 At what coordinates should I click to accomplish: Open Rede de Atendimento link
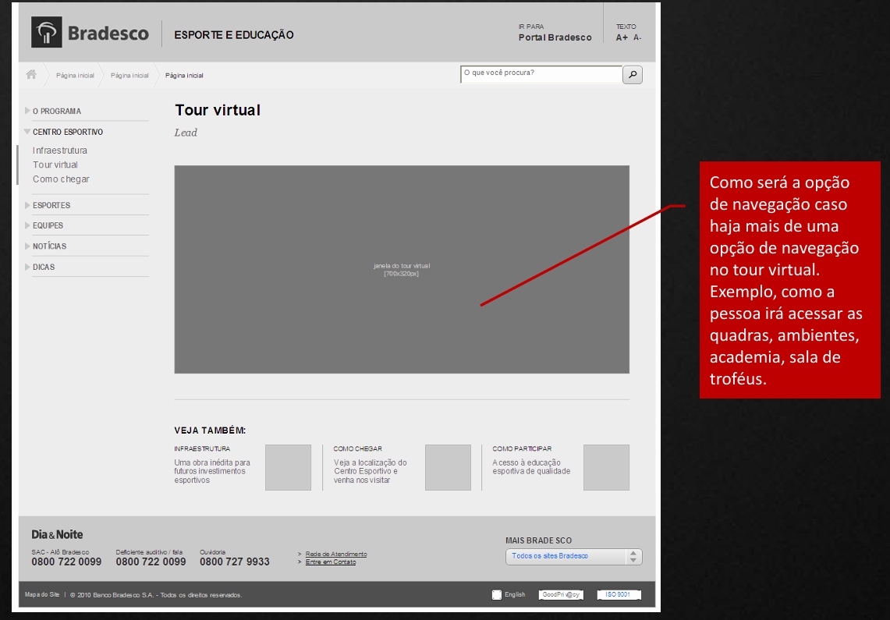336,554
